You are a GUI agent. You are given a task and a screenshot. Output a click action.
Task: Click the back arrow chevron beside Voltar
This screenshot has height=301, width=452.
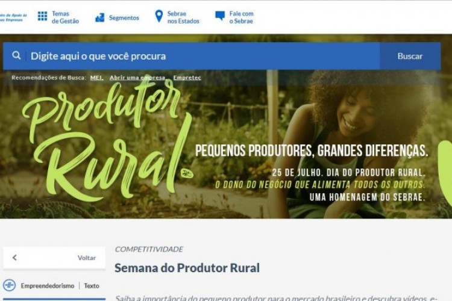coord(14,258)
